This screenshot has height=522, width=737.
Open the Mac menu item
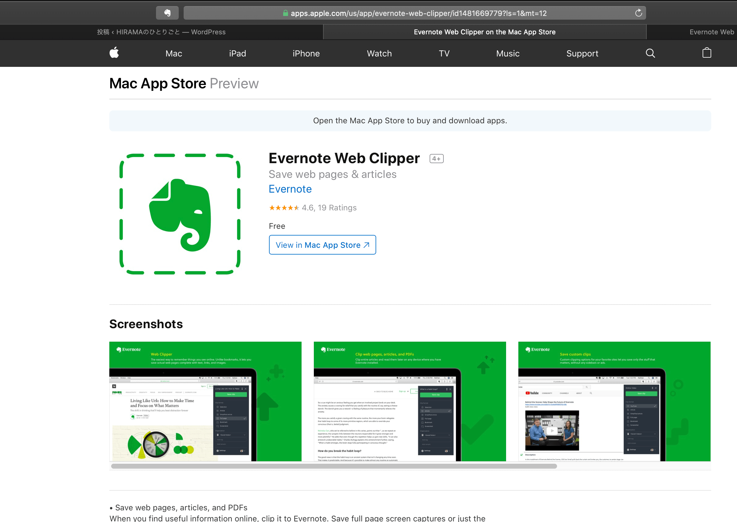click(x=174, y=53)
